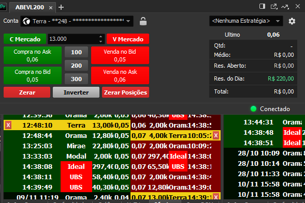Image resolution: width=305 pixels, height=203 pixels.
Task: Toggle the account padlock icon
Action: click(x=143, y=21)
